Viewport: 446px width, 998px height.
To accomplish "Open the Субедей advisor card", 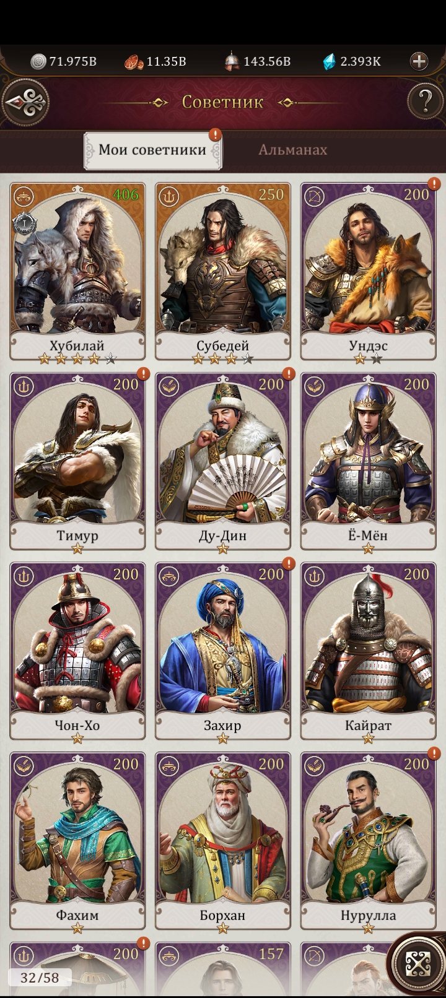I will pyautogui.click(x=222, y=272).
